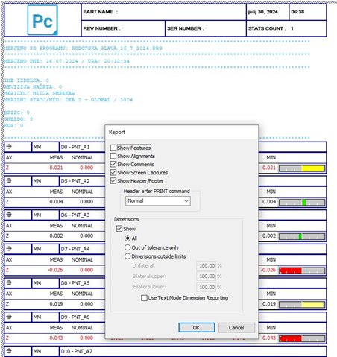The width and height of the screenshot is (337, 357).
Task: Enable the Show Alignments checkbox
Action: coord(113,156)
